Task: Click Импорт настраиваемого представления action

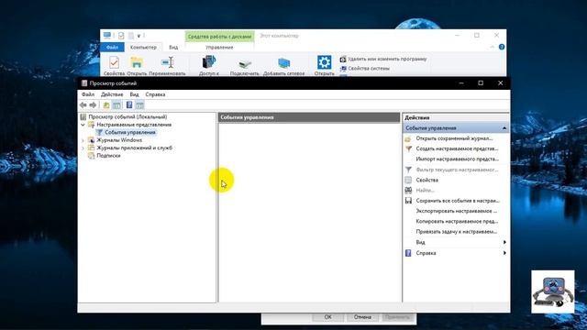Action: (458, 159)
